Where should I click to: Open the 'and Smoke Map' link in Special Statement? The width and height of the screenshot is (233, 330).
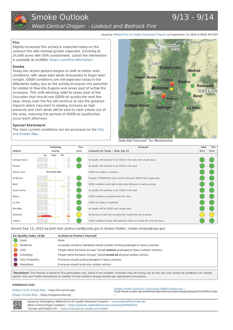[x=25, y=134]
